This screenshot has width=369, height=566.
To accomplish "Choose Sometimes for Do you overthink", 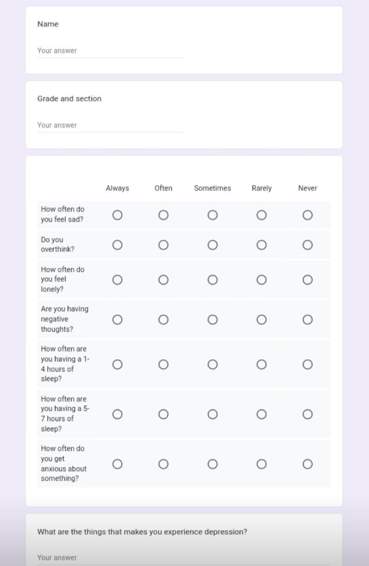I will point(212,245).
